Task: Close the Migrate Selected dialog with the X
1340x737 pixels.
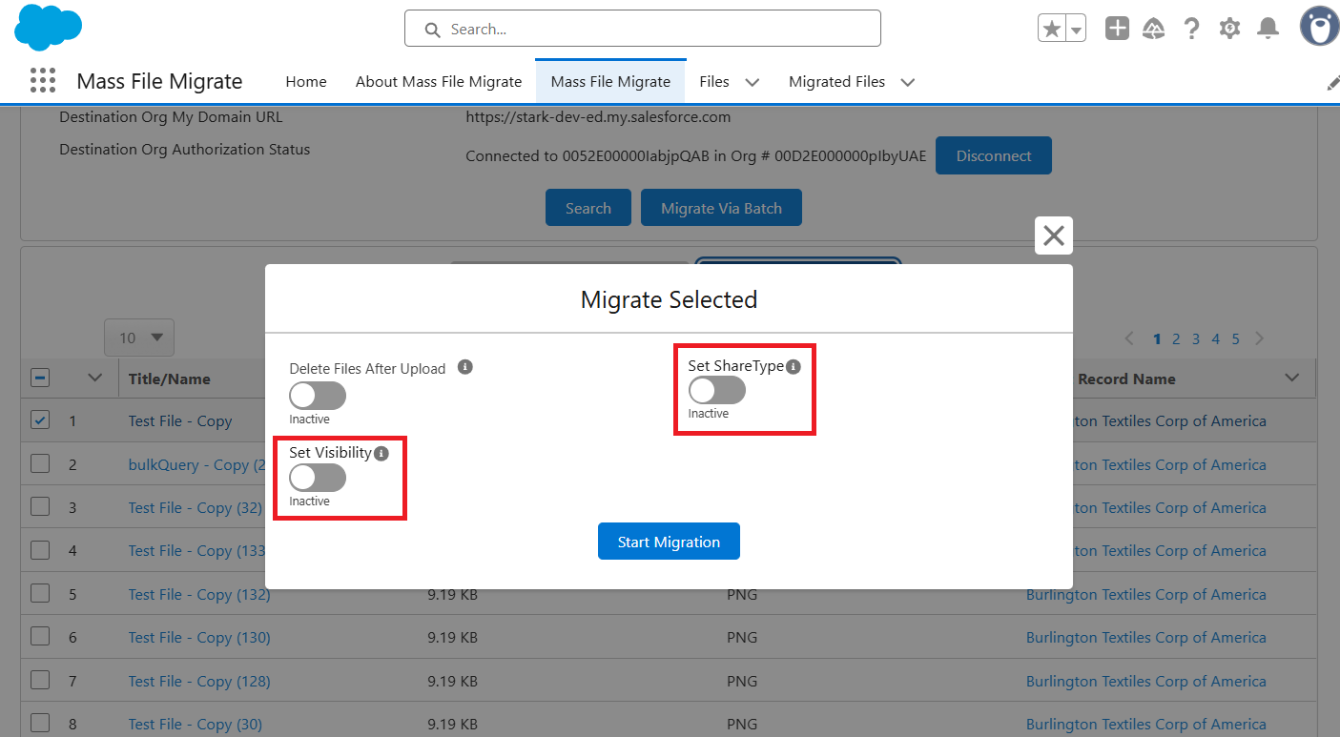Action: (1054, 235)
